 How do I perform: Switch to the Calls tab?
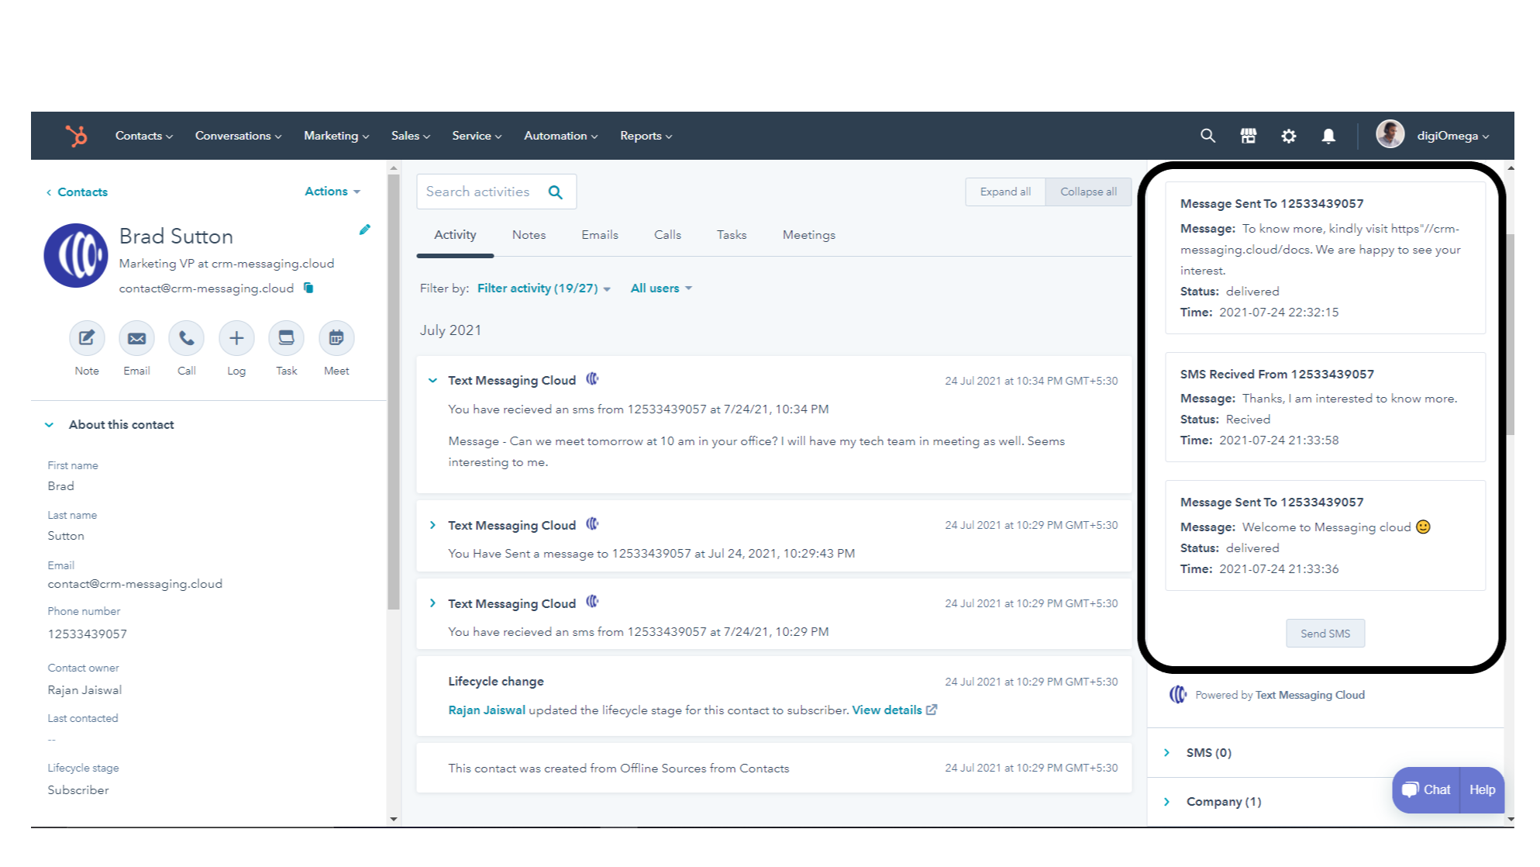[x=667, y=235]
